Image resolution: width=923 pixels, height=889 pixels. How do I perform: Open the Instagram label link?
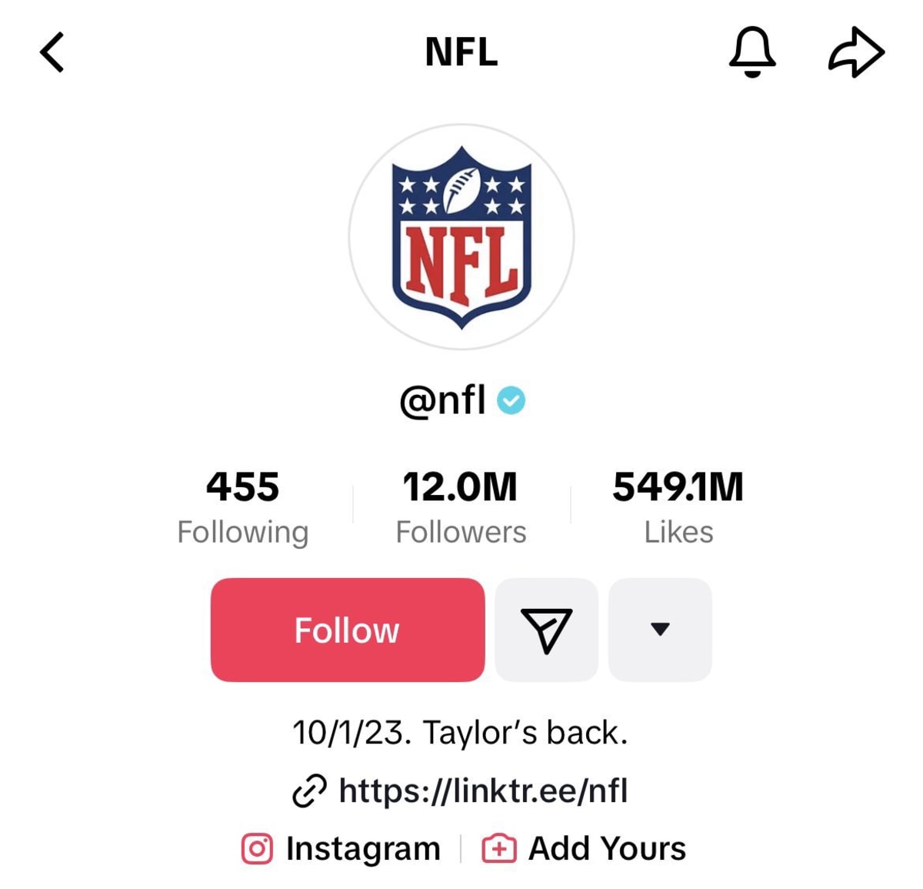(x=363, y=847)
